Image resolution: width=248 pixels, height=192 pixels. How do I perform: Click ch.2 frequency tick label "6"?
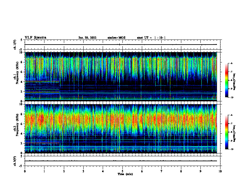(x=22, y=124)
